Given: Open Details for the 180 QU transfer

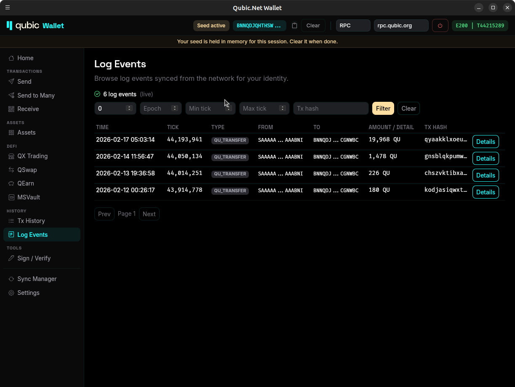Looking at the screenshot, I should (485, 192).
